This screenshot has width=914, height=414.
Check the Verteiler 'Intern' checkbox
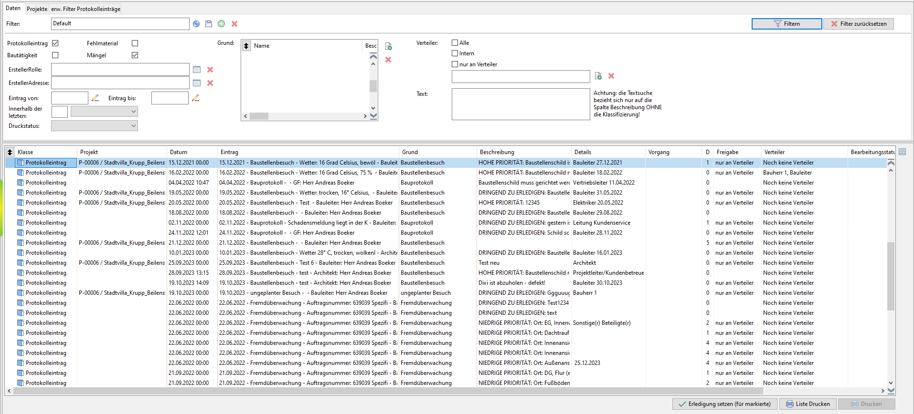[x=455, y=53]
